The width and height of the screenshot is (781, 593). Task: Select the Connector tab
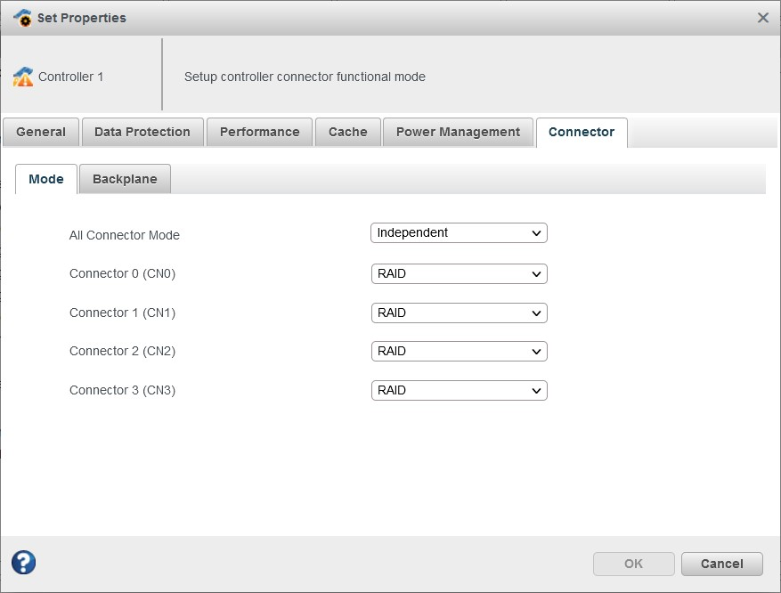coord(582,132)
